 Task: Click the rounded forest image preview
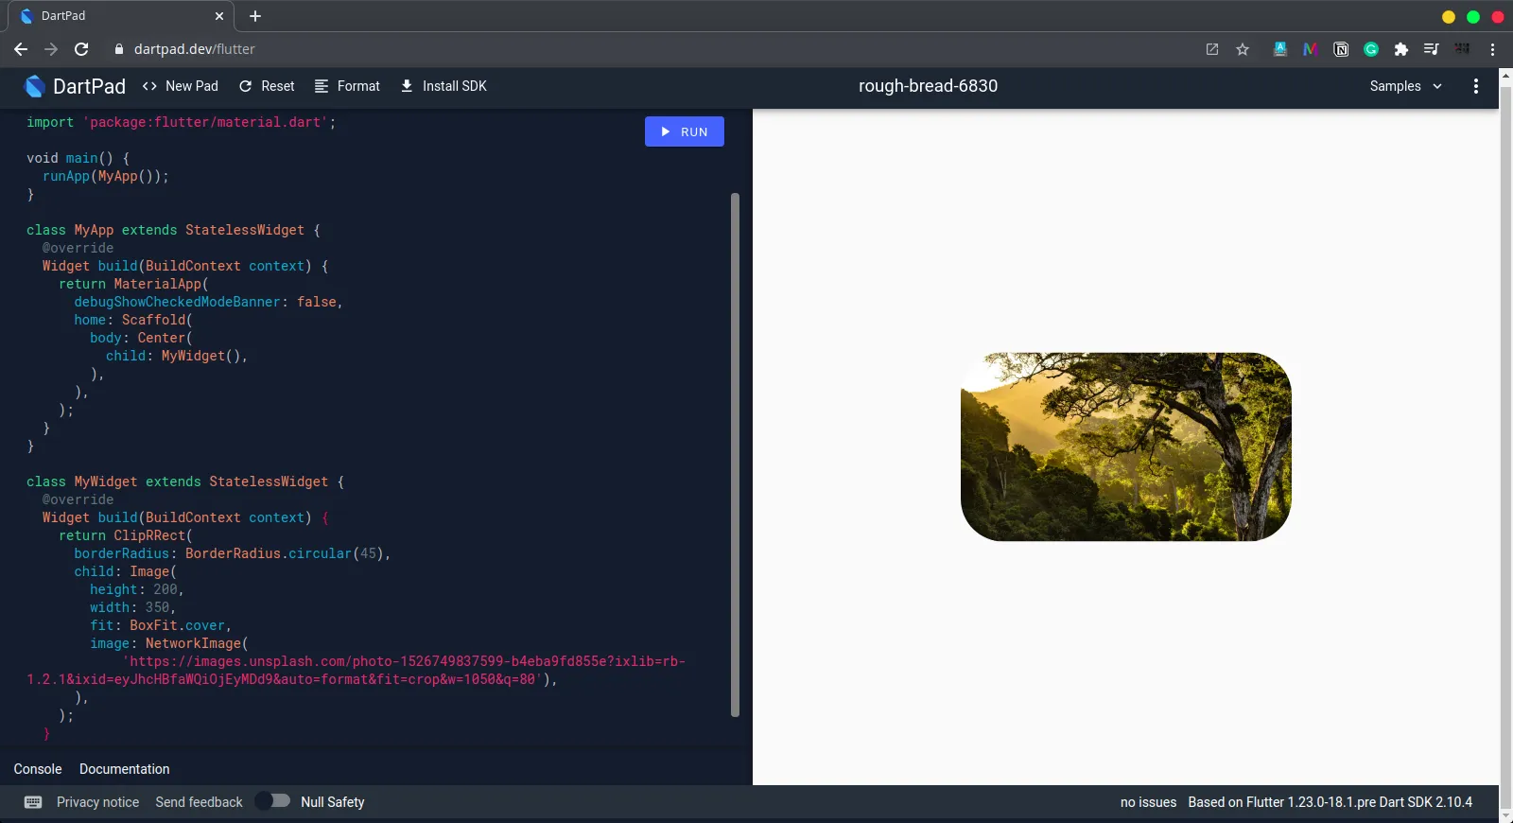1125,447
